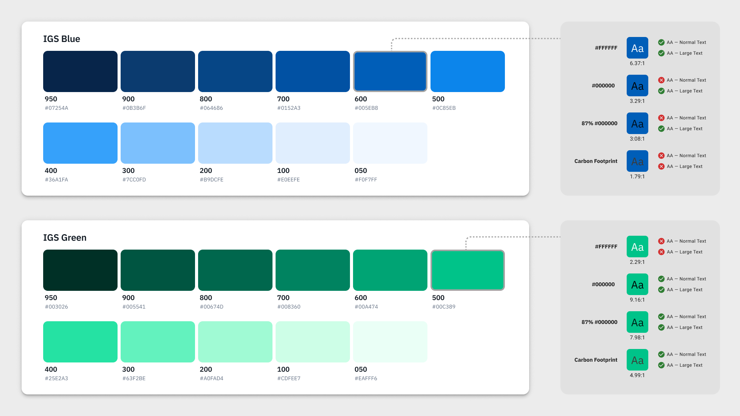Select the blue 950 swatch #07254A
Screen dimensions: 740x416
(x=80, y=71)
